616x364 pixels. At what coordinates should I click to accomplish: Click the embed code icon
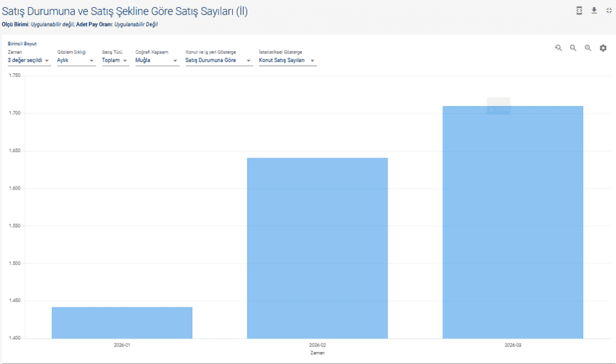tap(579, 10)
